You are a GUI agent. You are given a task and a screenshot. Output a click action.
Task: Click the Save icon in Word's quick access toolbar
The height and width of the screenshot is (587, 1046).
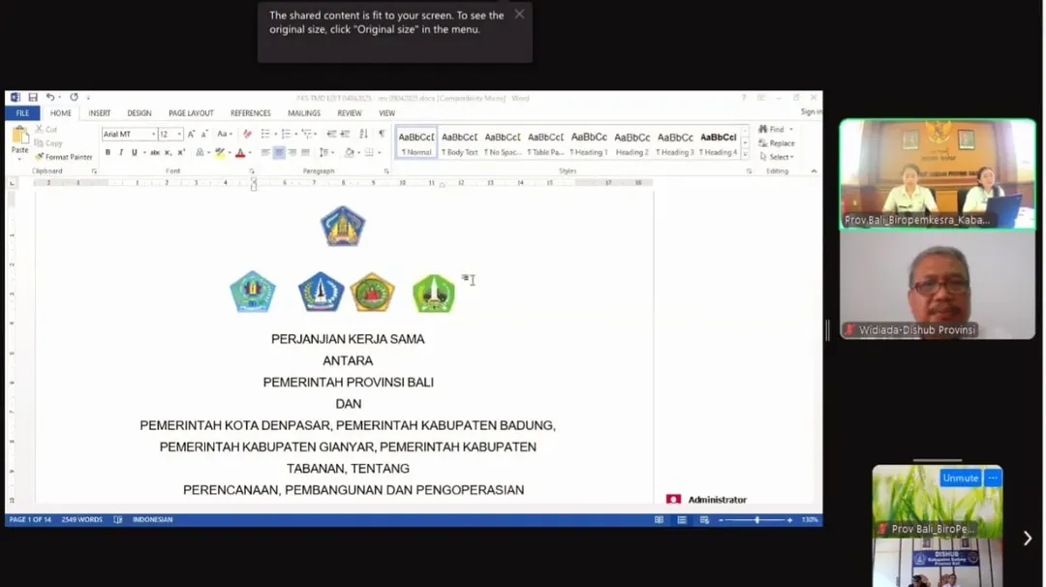click(x=33, y=98)
